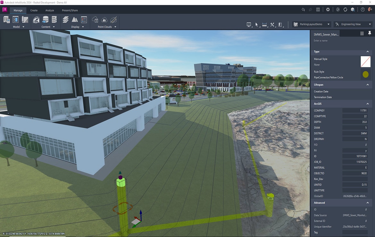Click the measure ruler tool icon
The height and width of the screenshot is (237, 375).
tap(264, 25)
